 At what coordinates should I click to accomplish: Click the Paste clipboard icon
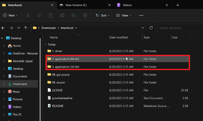(51, 15)
